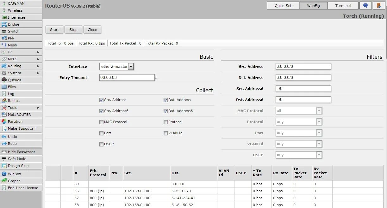This screenshot has height=208, width=387.
Task: Open the Radius menu icon
Action: pyautogui.click(x=4, y=101)
